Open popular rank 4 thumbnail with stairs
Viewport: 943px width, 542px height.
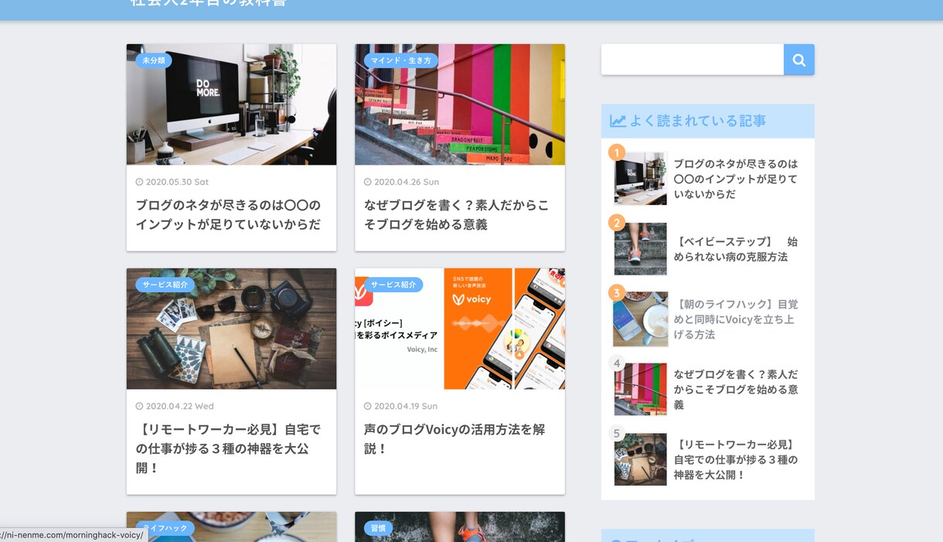(640, 390)
